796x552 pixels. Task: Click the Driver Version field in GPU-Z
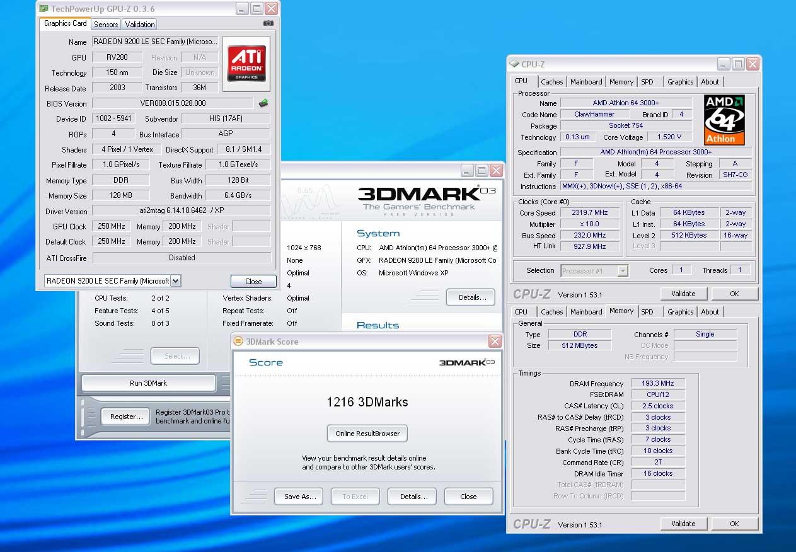(181, 211)
